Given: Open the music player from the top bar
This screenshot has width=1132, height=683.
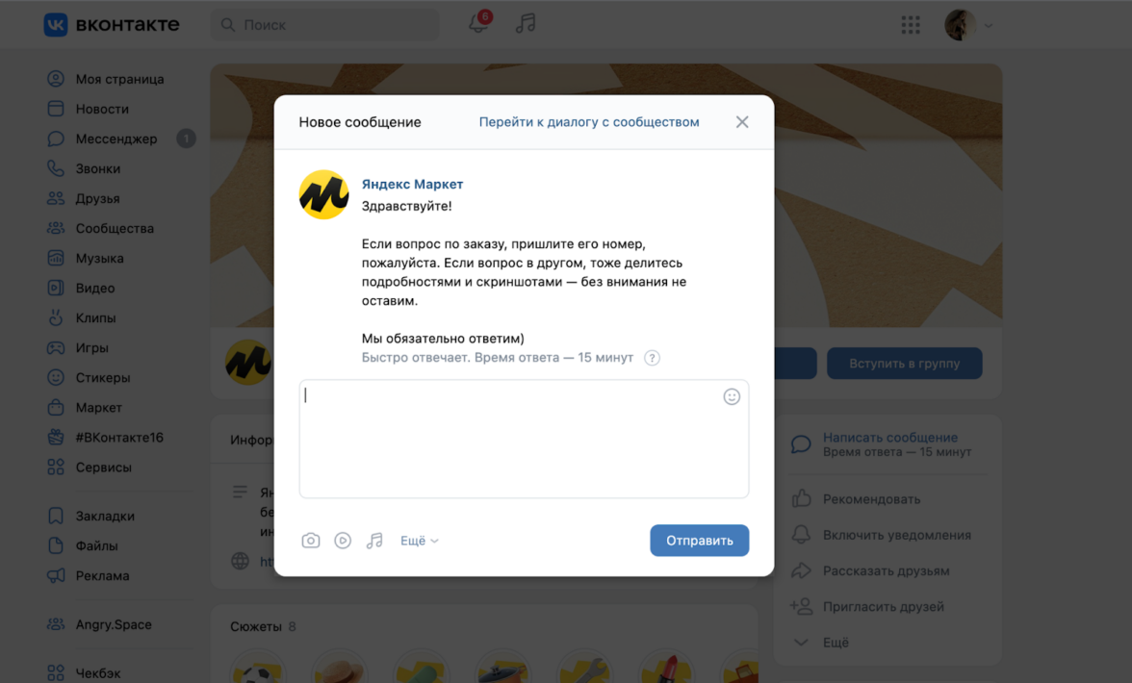Looking at the screenshot, I should (x=526, y=24).
